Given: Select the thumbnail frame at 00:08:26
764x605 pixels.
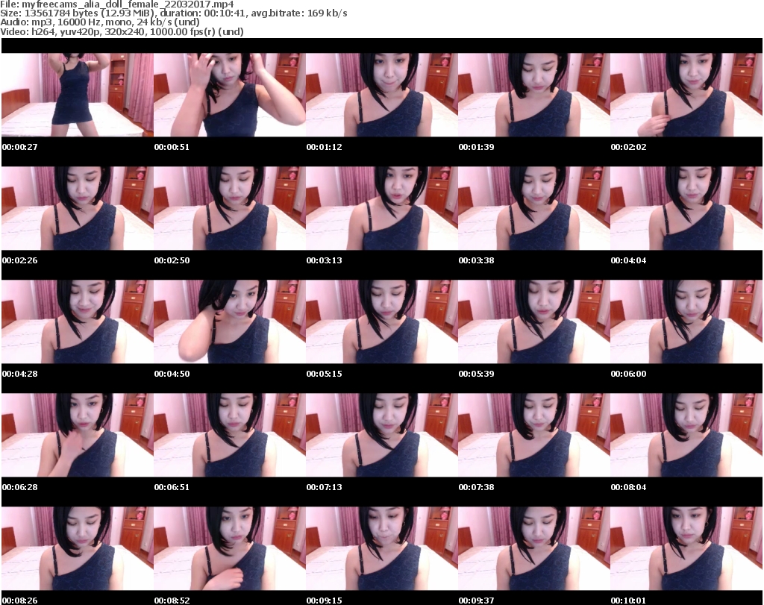Looking at the screenshot, I should [78, 549].
